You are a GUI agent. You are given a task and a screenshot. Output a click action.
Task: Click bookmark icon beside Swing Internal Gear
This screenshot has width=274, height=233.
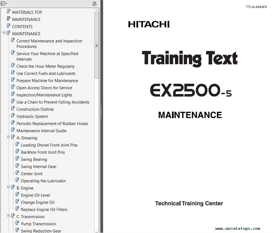point(17,166)
